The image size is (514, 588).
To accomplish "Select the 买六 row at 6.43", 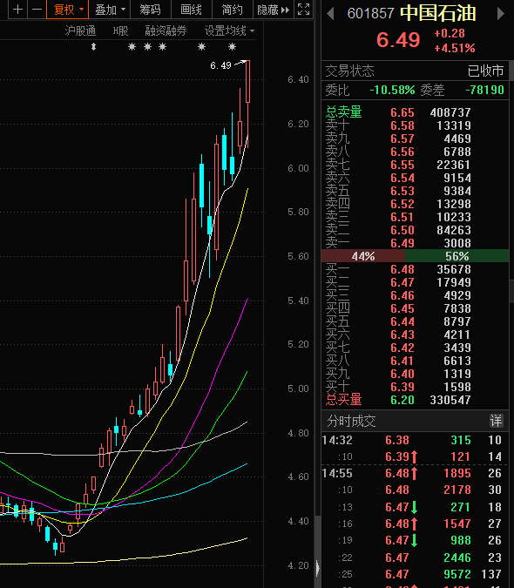I will click(x=415, y=335).
